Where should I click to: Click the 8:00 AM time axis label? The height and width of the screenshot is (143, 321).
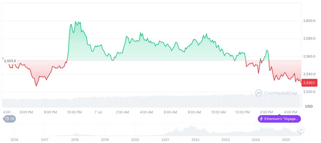(x=194, y=112)
